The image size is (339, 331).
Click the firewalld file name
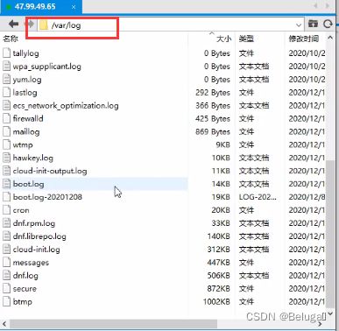tap(28, 118)
